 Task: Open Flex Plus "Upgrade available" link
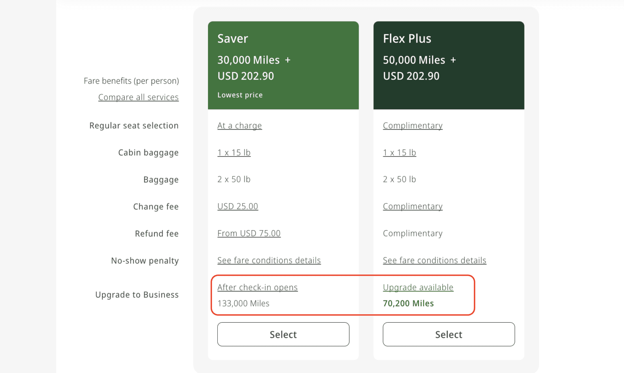(x=418, y=287)
